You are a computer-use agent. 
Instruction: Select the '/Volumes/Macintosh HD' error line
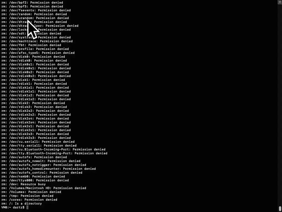click(44, 188)
